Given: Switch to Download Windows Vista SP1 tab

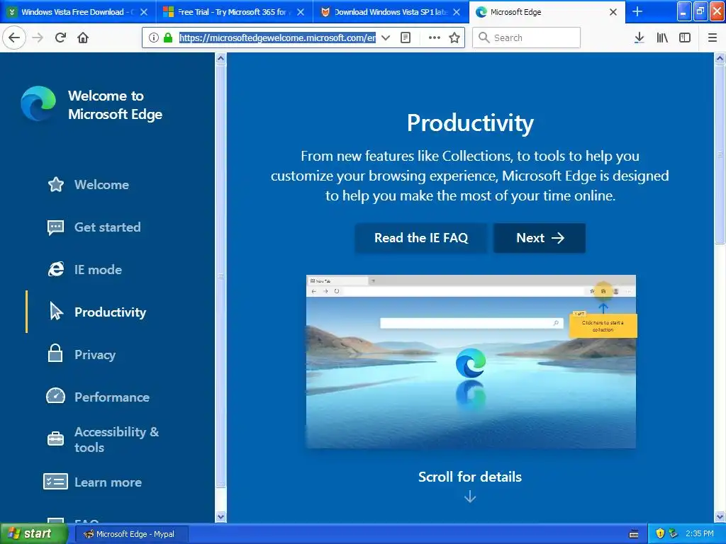Looking at the screenshot, I should coord(391,12).
